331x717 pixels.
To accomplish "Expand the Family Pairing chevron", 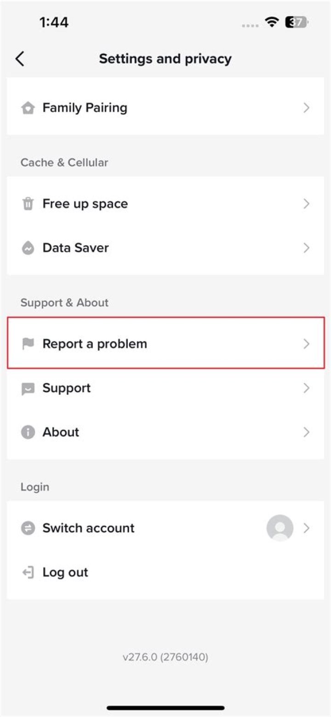I will pyautogui.click(x=307, y=108).
